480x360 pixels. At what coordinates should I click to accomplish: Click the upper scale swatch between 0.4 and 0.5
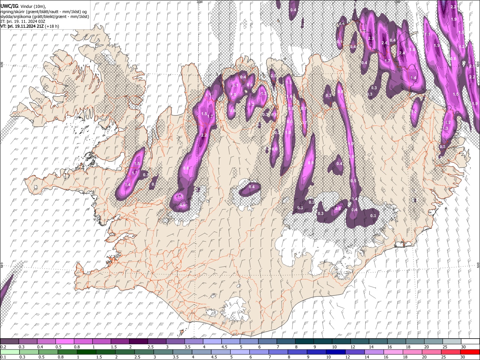46,341
